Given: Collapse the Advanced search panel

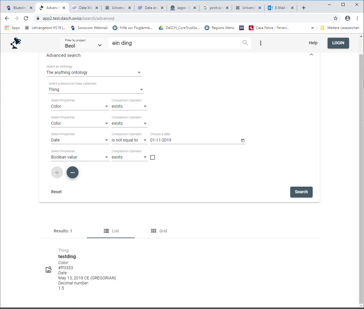Looking at the screenshot, I should click(311, 55).
